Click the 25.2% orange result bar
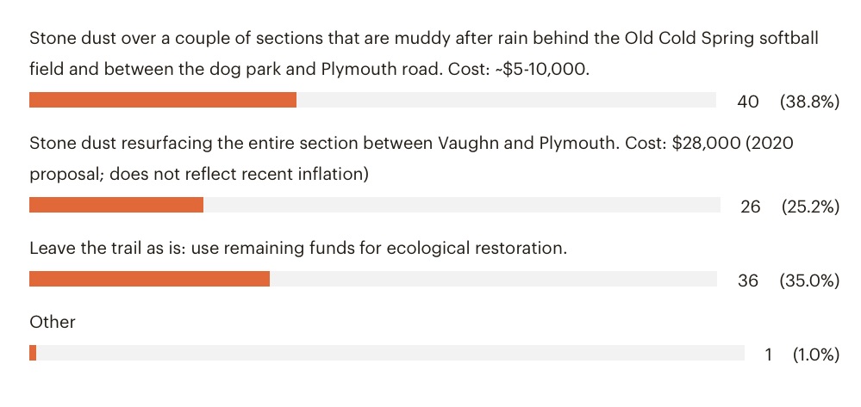The image size is (861, 407). coord(115,205)
